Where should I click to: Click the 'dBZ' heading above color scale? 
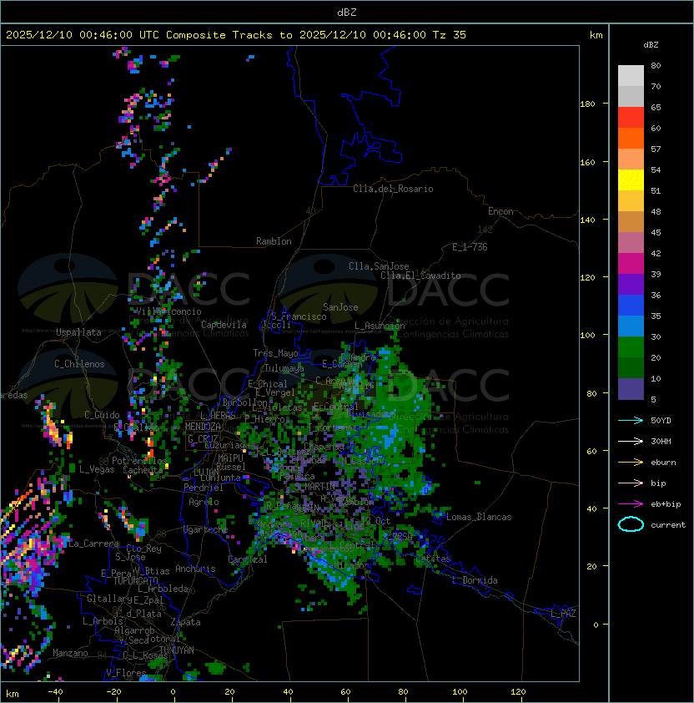click(651, 45)
